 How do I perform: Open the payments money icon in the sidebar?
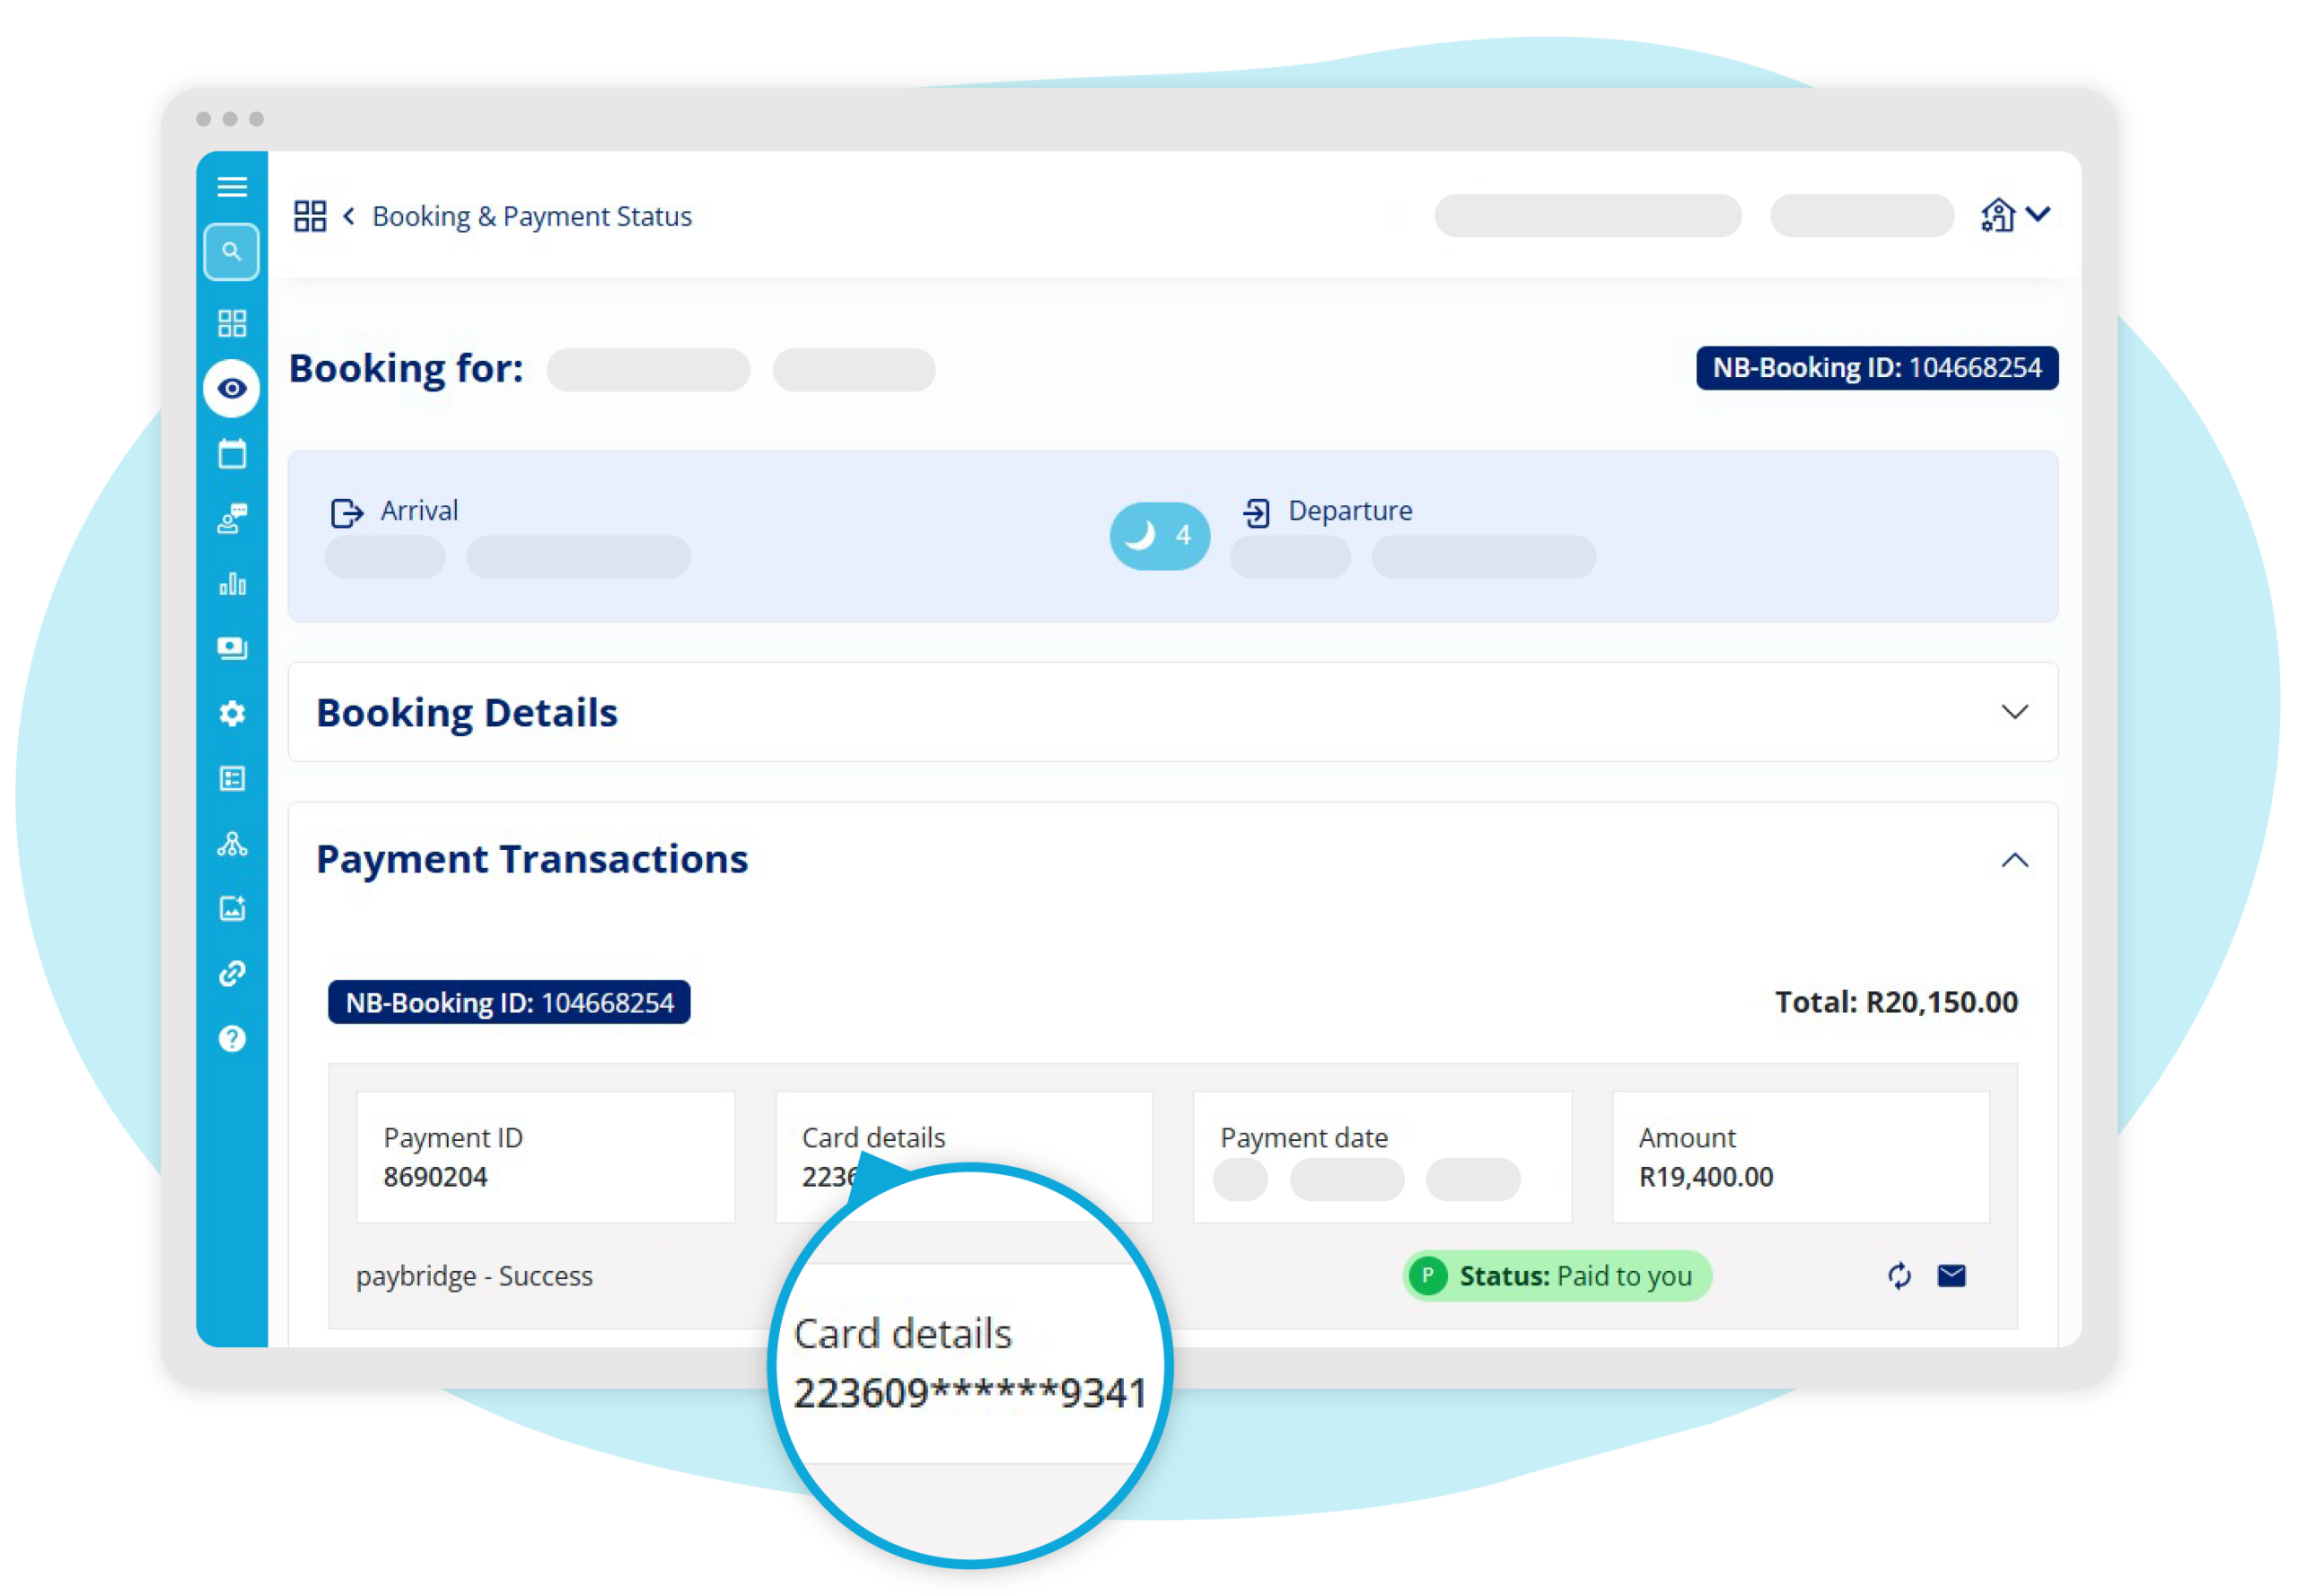pos(232,648)
